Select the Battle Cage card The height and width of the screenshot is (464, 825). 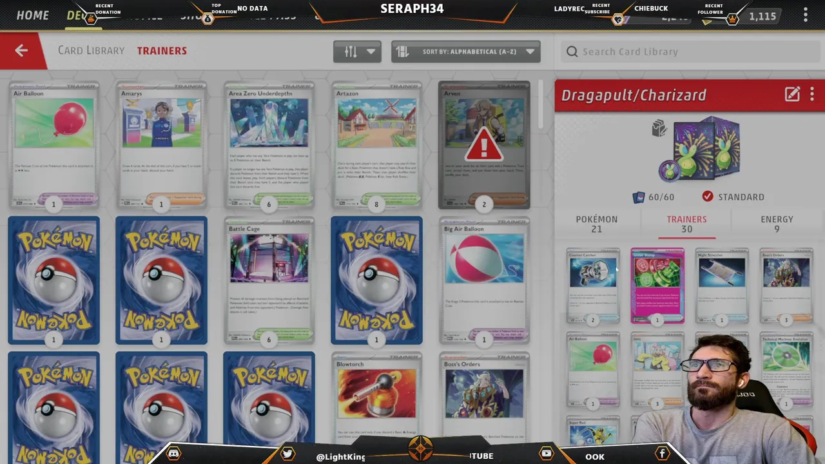click(x=269, y=280)
